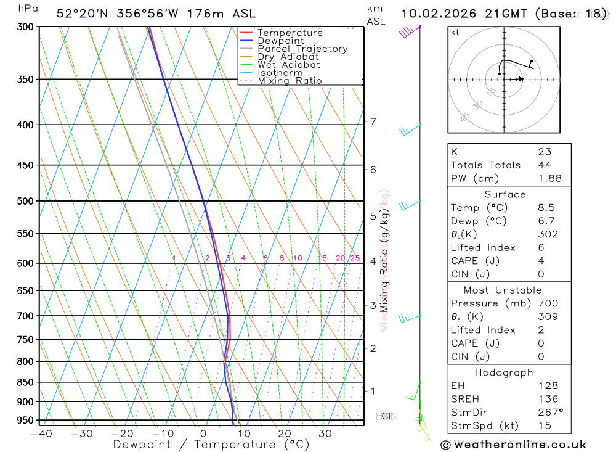Click the arrowhead on the hodograph axis
This screenshot has width=616, height=452.
(521, 79)
